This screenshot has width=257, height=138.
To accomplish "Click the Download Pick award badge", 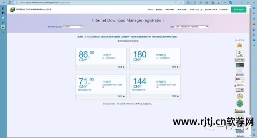I will (x=240, y=60).
